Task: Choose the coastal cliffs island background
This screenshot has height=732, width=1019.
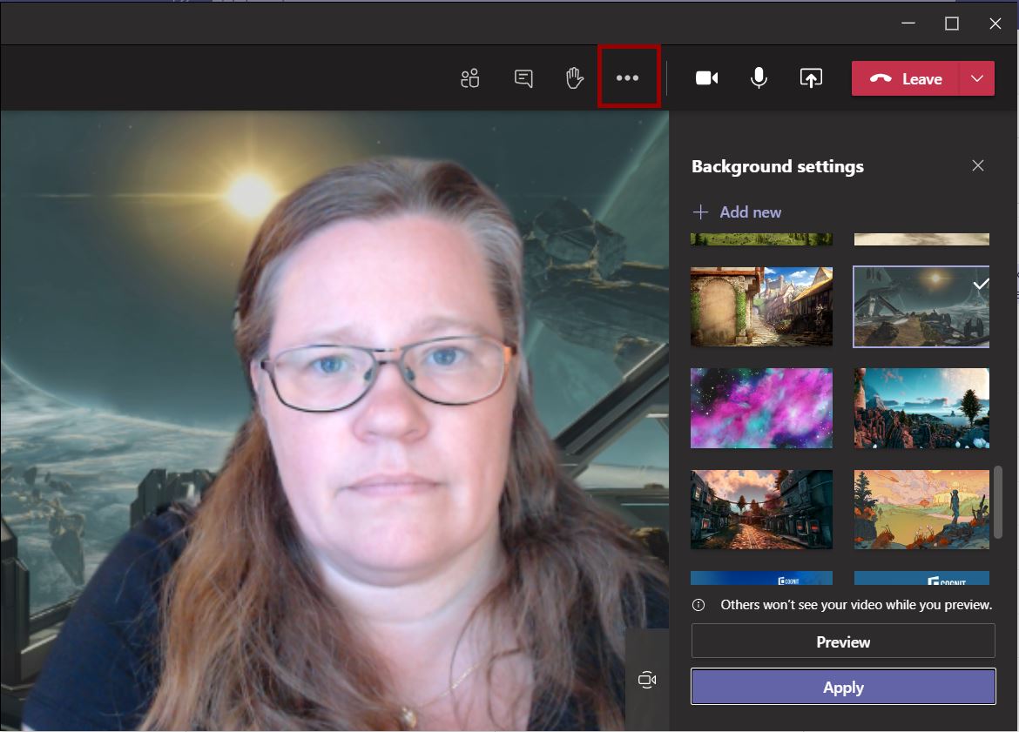Action: click(x=921, y=407)
